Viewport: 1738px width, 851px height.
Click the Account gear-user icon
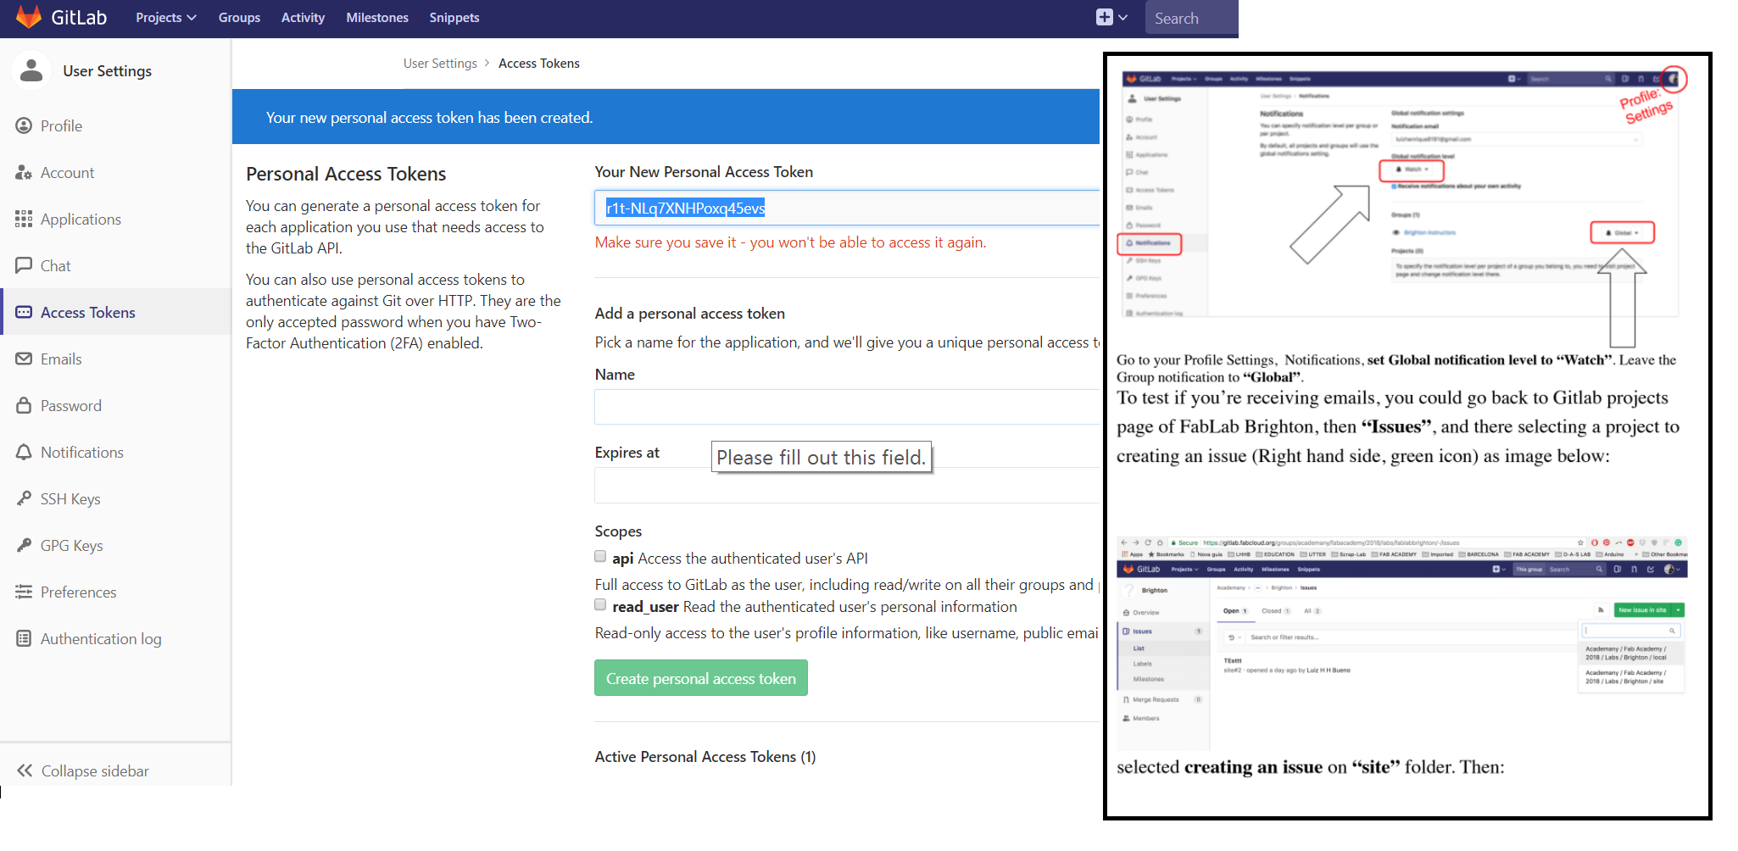pyautogui.click(x=24, y=172)
